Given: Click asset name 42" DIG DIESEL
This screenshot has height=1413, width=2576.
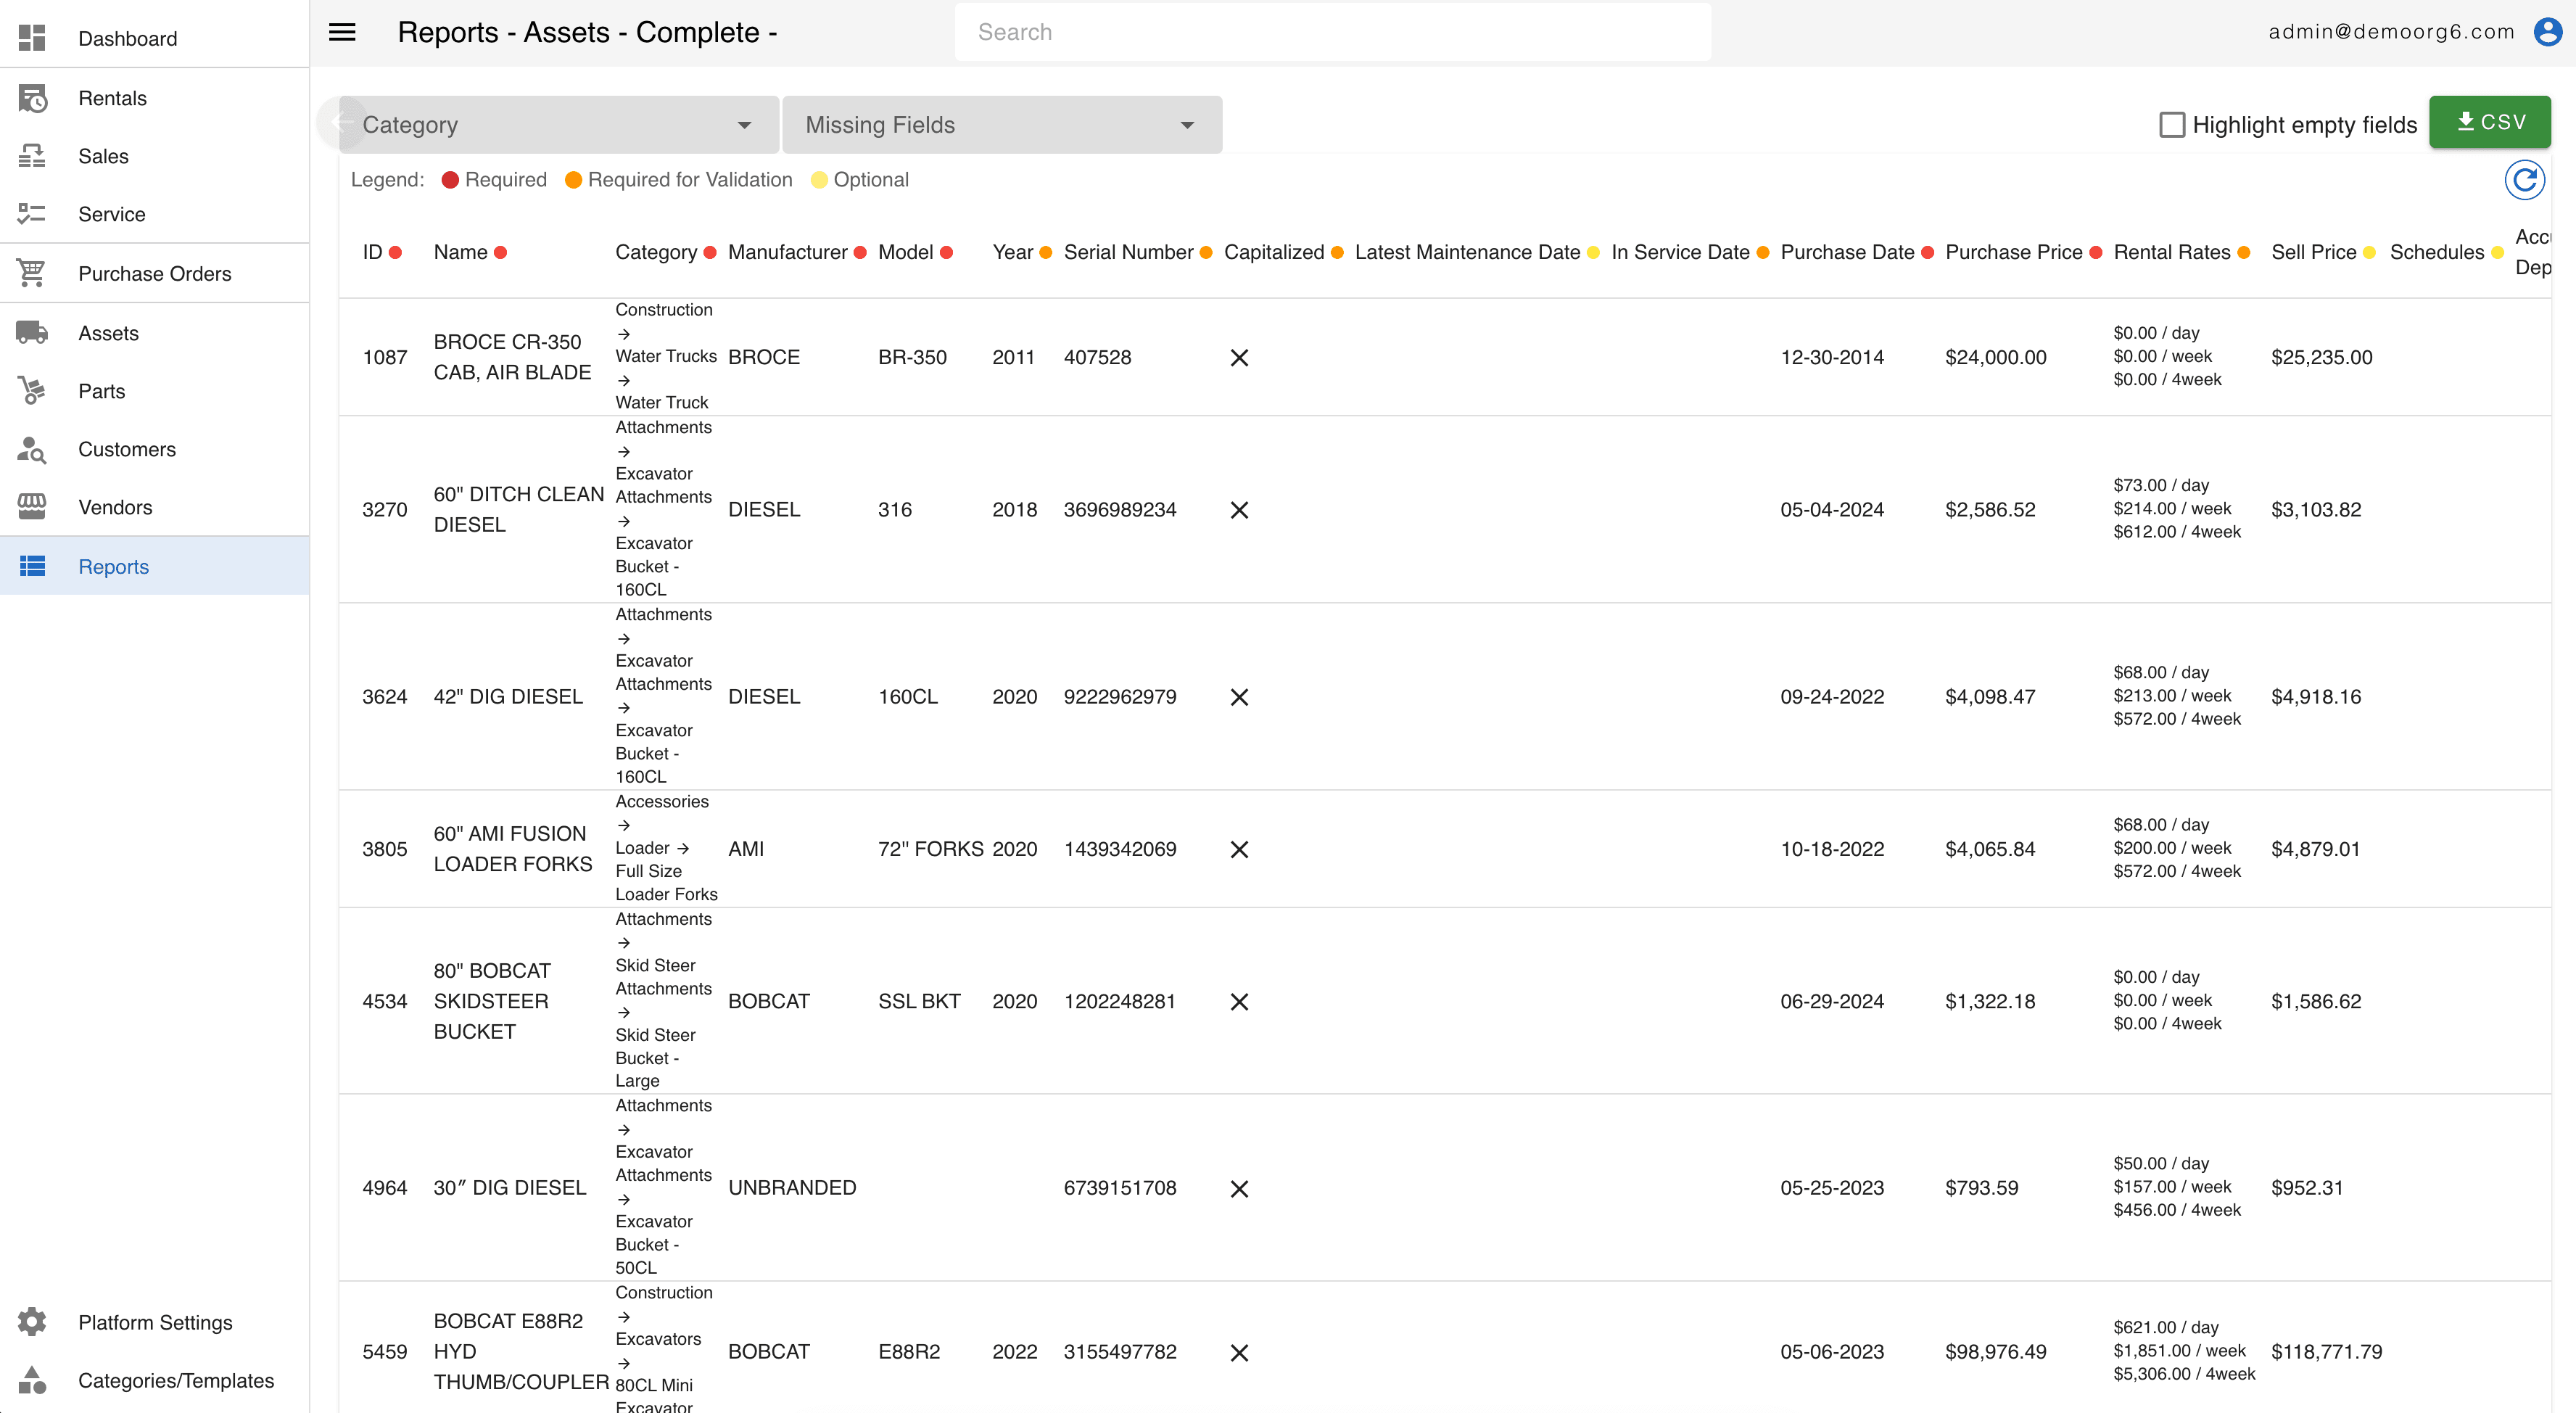Looking at the screenshot, I should click(x=508, y=697).
